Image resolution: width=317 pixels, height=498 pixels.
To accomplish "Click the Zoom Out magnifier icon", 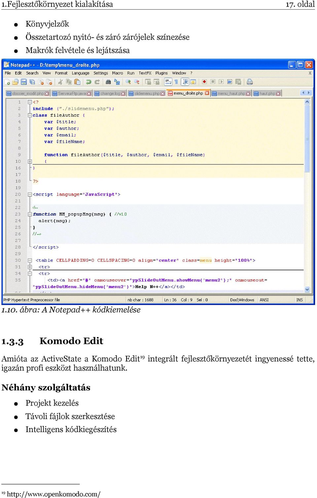I will [136, 82].
